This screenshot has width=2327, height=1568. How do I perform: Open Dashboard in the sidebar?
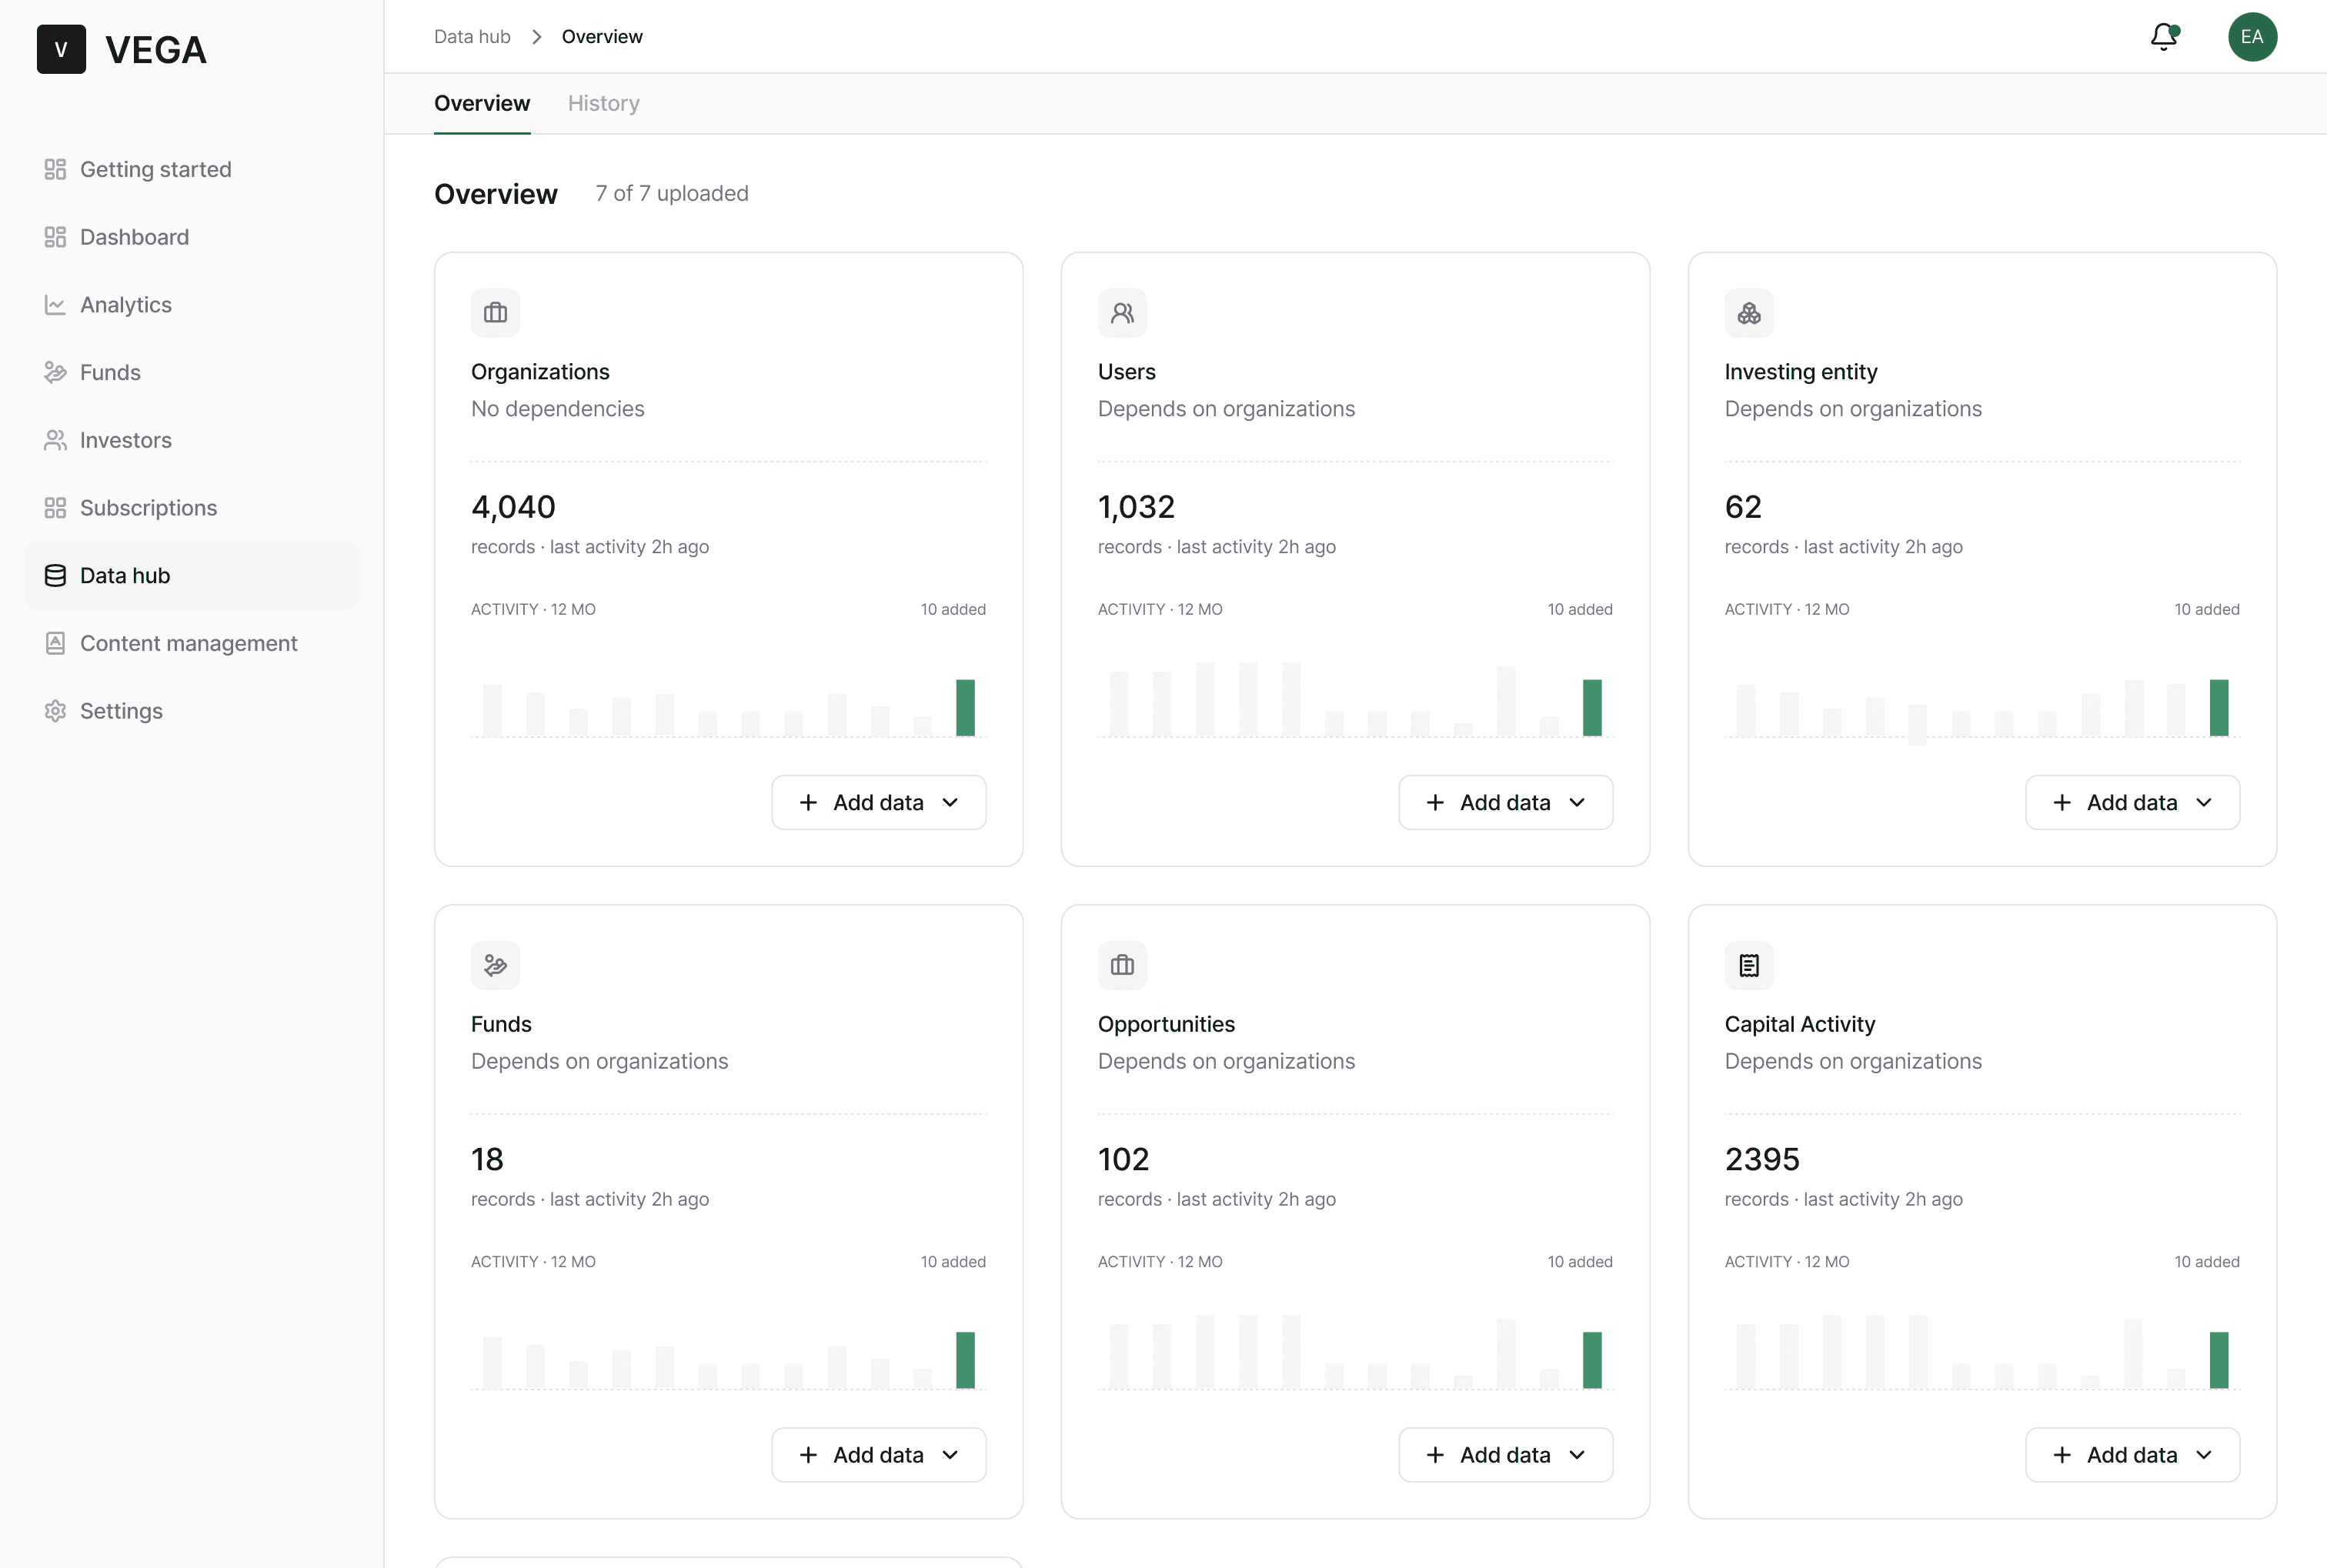tap(192, 237)
